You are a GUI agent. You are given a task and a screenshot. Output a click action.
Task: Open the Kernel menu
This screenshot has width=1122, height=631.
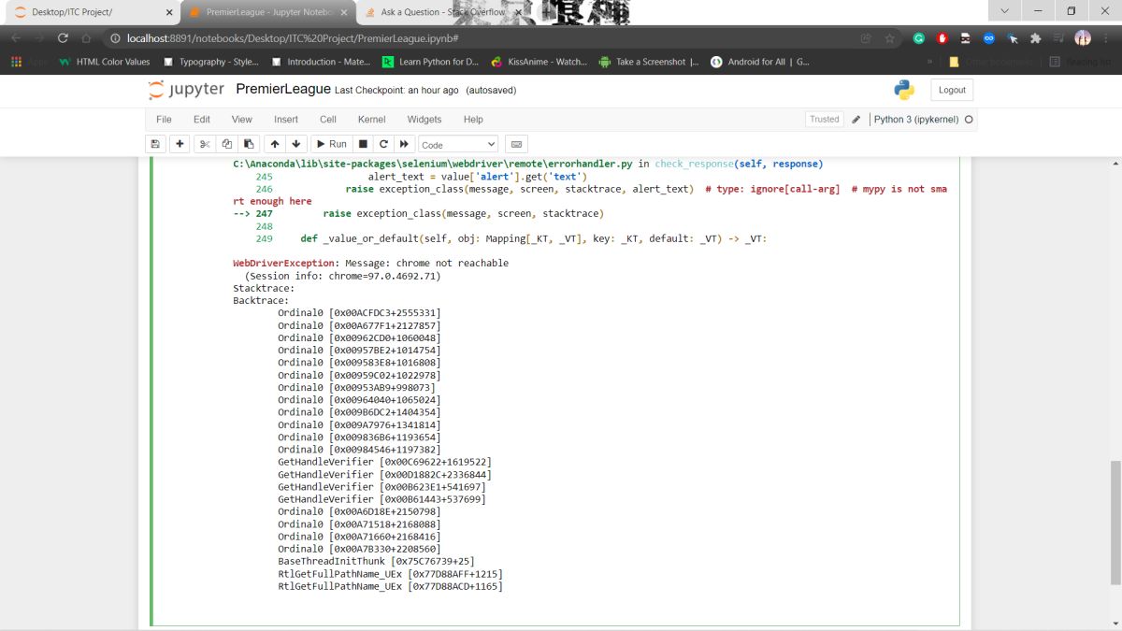point(372,120)
